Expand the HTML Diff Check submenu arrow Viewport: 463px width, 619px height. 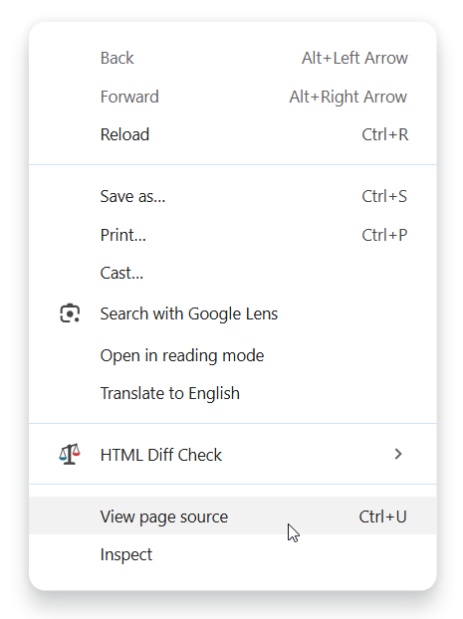coord(398,455)
